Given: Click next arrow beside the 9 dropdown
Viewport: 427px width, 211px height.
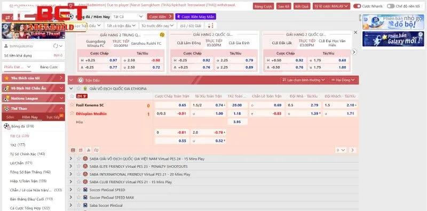Looking at the screenshot, I should point(353,150).
